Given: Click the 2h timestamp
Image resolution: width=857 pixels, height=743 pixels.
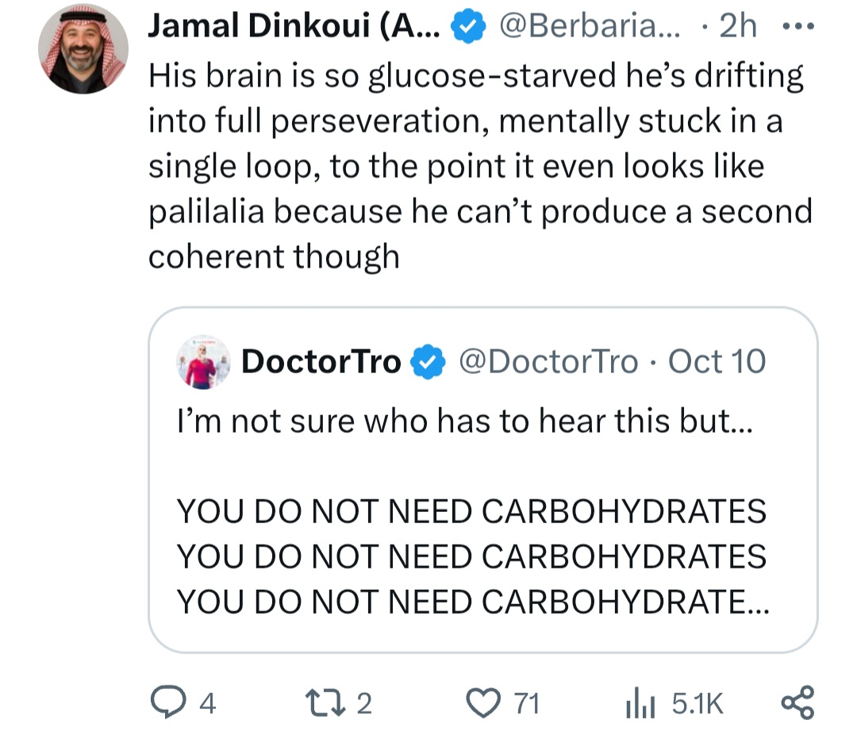Looking at the screenshot, I should [x=737, y=29].
